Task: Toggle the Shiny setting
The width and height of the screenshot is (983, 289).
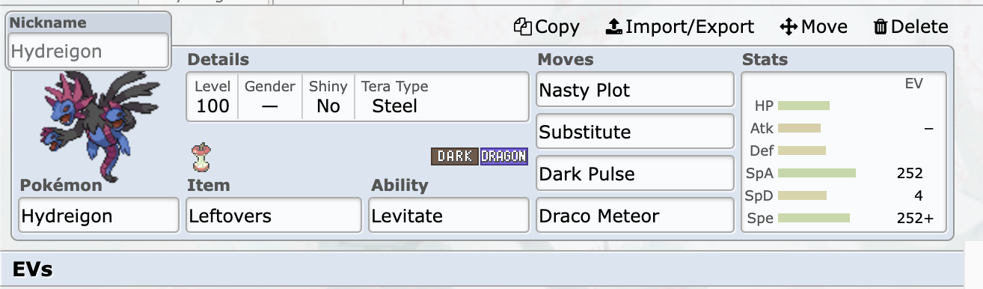Action: [328, 97]
